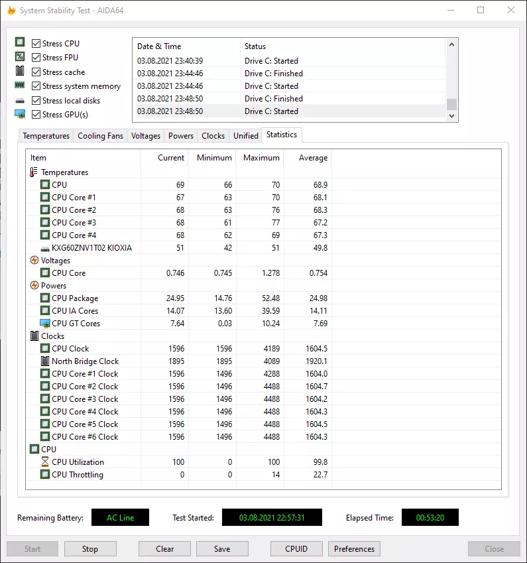This screenshot has width=527, height=563.
Task: Click the Item column header
Action: coord(83,158)
